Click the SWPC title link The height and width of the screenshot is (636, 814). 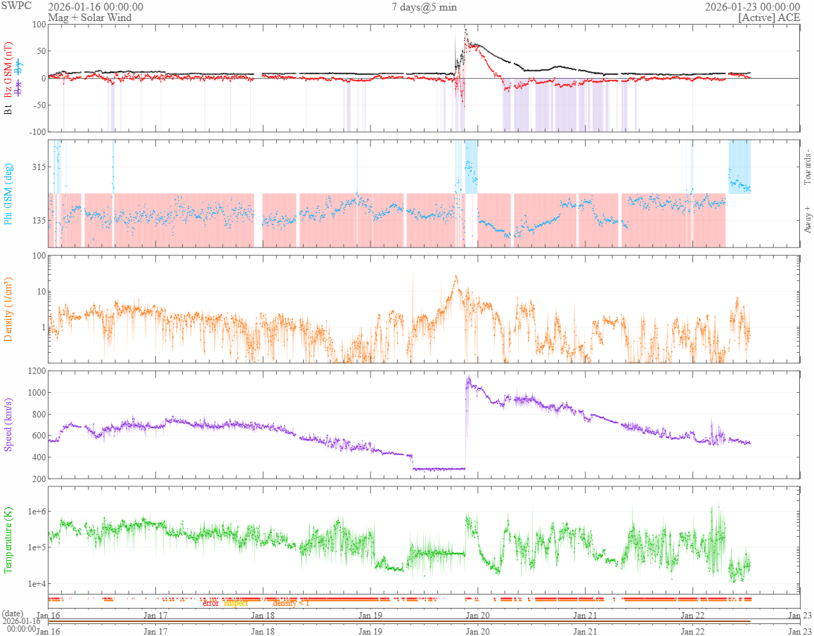pos(16,6)
